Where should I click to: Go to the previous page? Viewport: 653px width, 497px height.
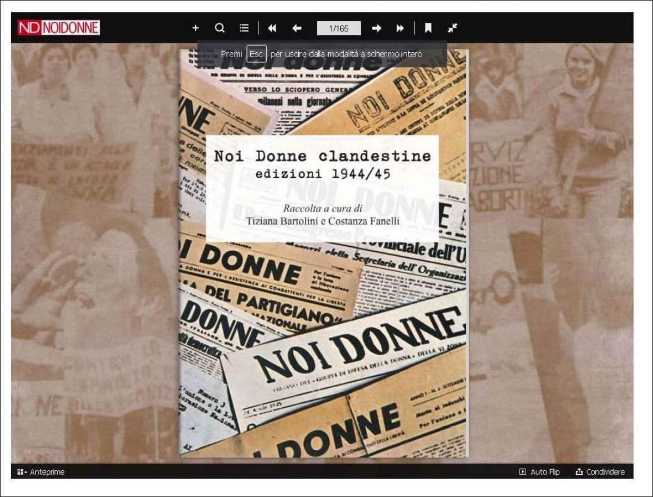coord(297,28)
